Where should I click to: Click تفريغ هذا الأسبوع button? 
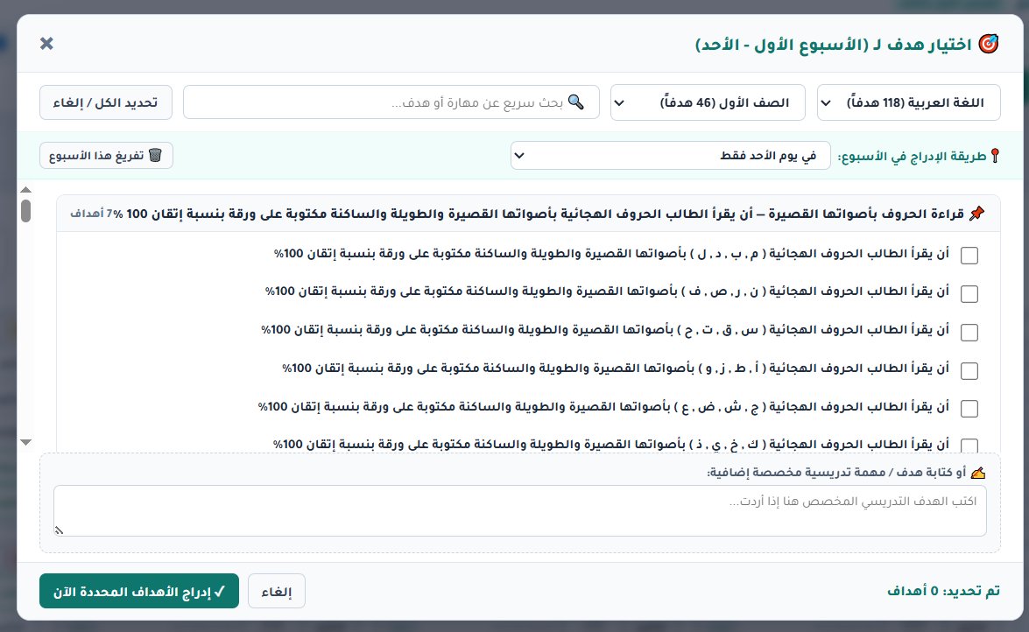click(x=106, y=156)
